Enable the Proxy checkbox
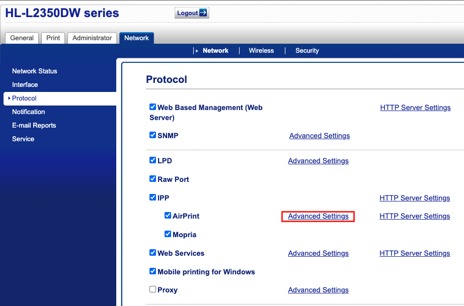 pyautogui.click(x=152, y=289)
